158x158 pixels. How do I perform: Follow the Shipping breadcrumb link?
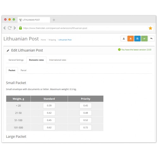tap(52, 40)
